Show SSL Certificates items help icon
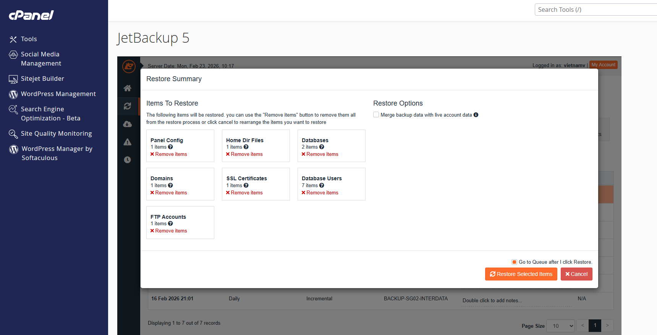The width and height of the screenshot is (657, 335). (246, 185)
